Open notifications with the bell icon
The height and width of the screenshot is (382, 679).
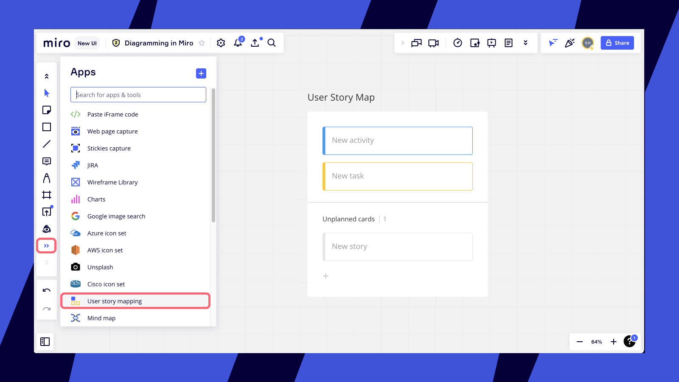[238, 43]
